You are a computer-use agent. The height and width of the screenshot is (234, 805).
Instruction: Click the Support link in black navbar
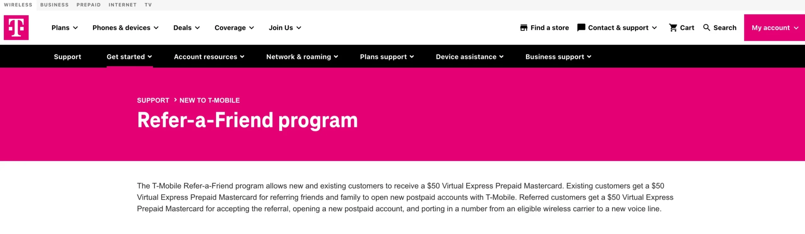pos(67,57)
